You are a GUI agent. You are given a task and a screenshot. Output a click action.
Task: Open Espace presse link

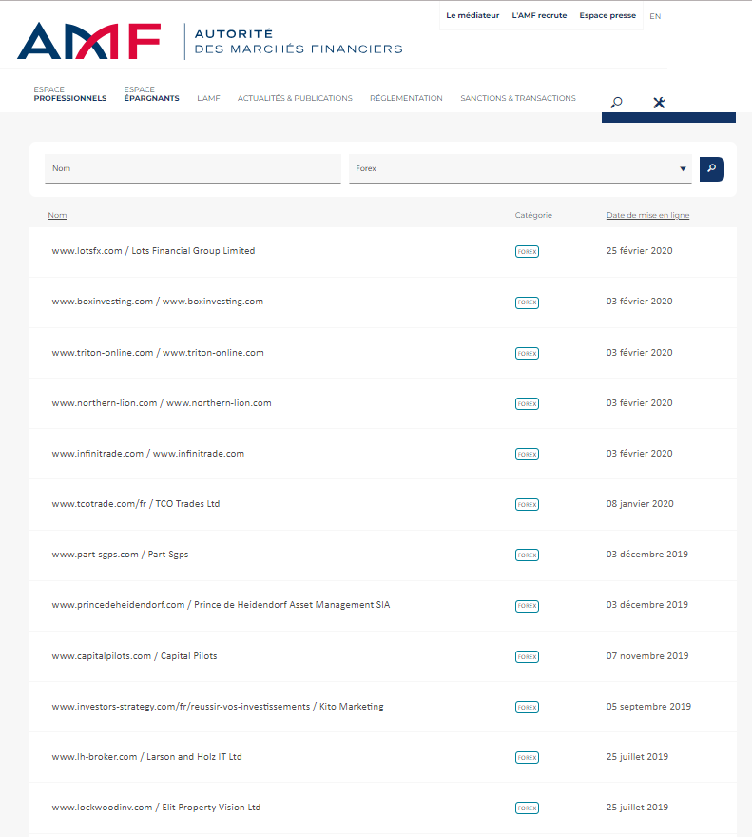[607, 16]
